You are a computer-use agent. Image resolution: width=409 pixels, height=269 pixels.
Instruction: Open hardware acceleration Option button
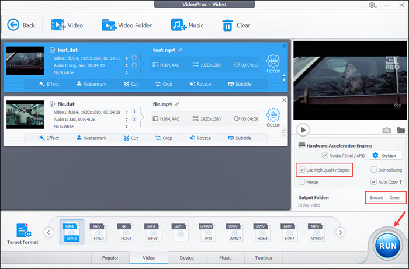tap(385, 155)
